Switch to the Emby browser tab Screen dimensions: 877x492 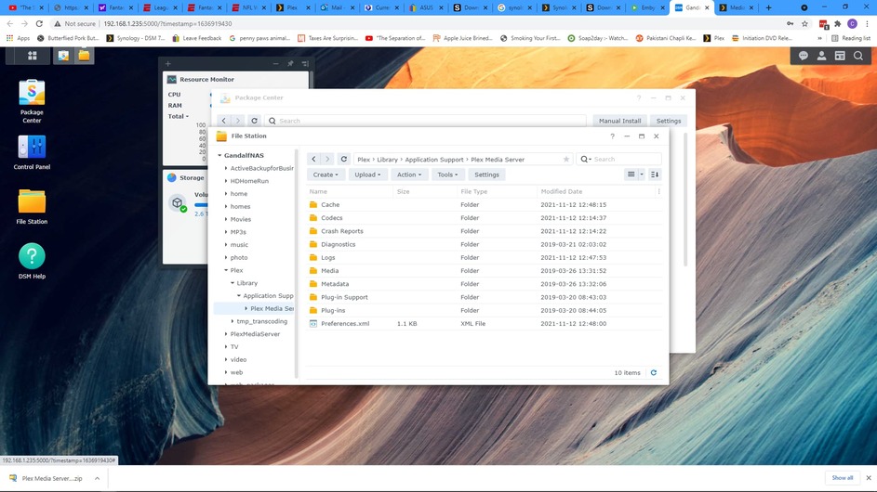[647, 7]
